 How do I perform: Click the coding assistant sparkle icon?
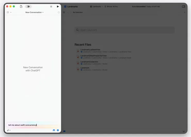[x=28, y=6]
